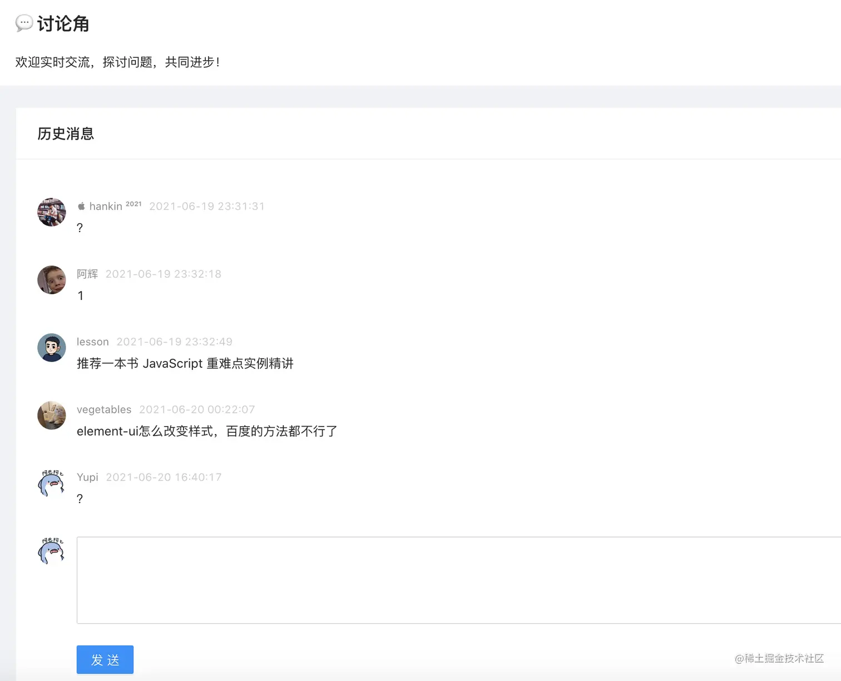Select the username hankin
This screenshot has height=681, width=841.
[x=106, y=206]
